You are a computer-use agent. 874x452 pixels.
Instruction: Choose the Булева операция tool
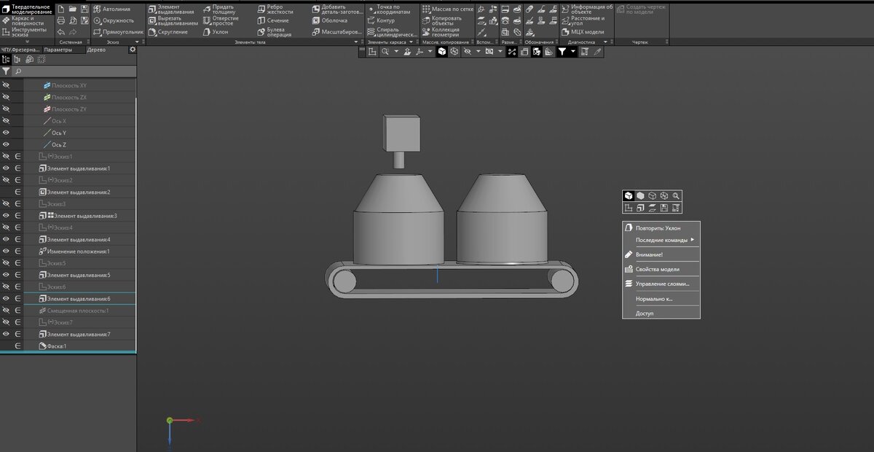click(x=274, y=32)
